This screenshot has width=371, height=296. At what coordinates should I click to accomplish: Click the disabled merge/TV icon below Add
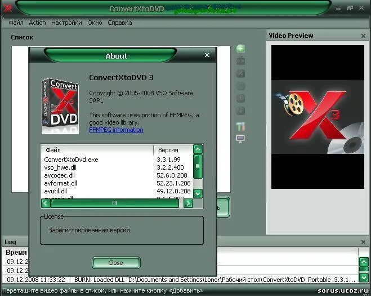[240, 61]
